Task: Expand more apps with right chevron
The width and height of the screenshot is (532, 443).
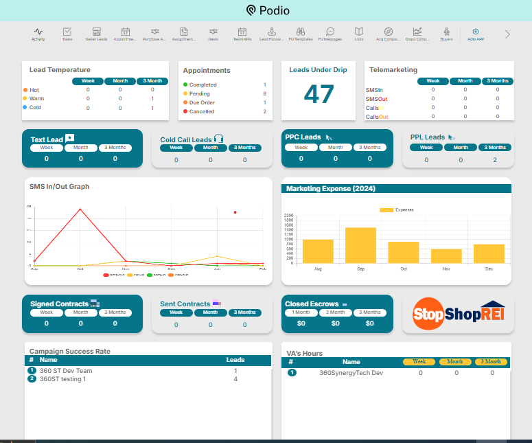Action: click(x=507, y=34)
